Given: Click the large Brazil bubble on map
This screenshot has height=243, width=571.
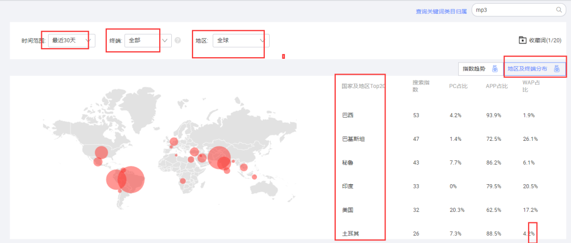Looking at the screenshot, I should point(132,179).
